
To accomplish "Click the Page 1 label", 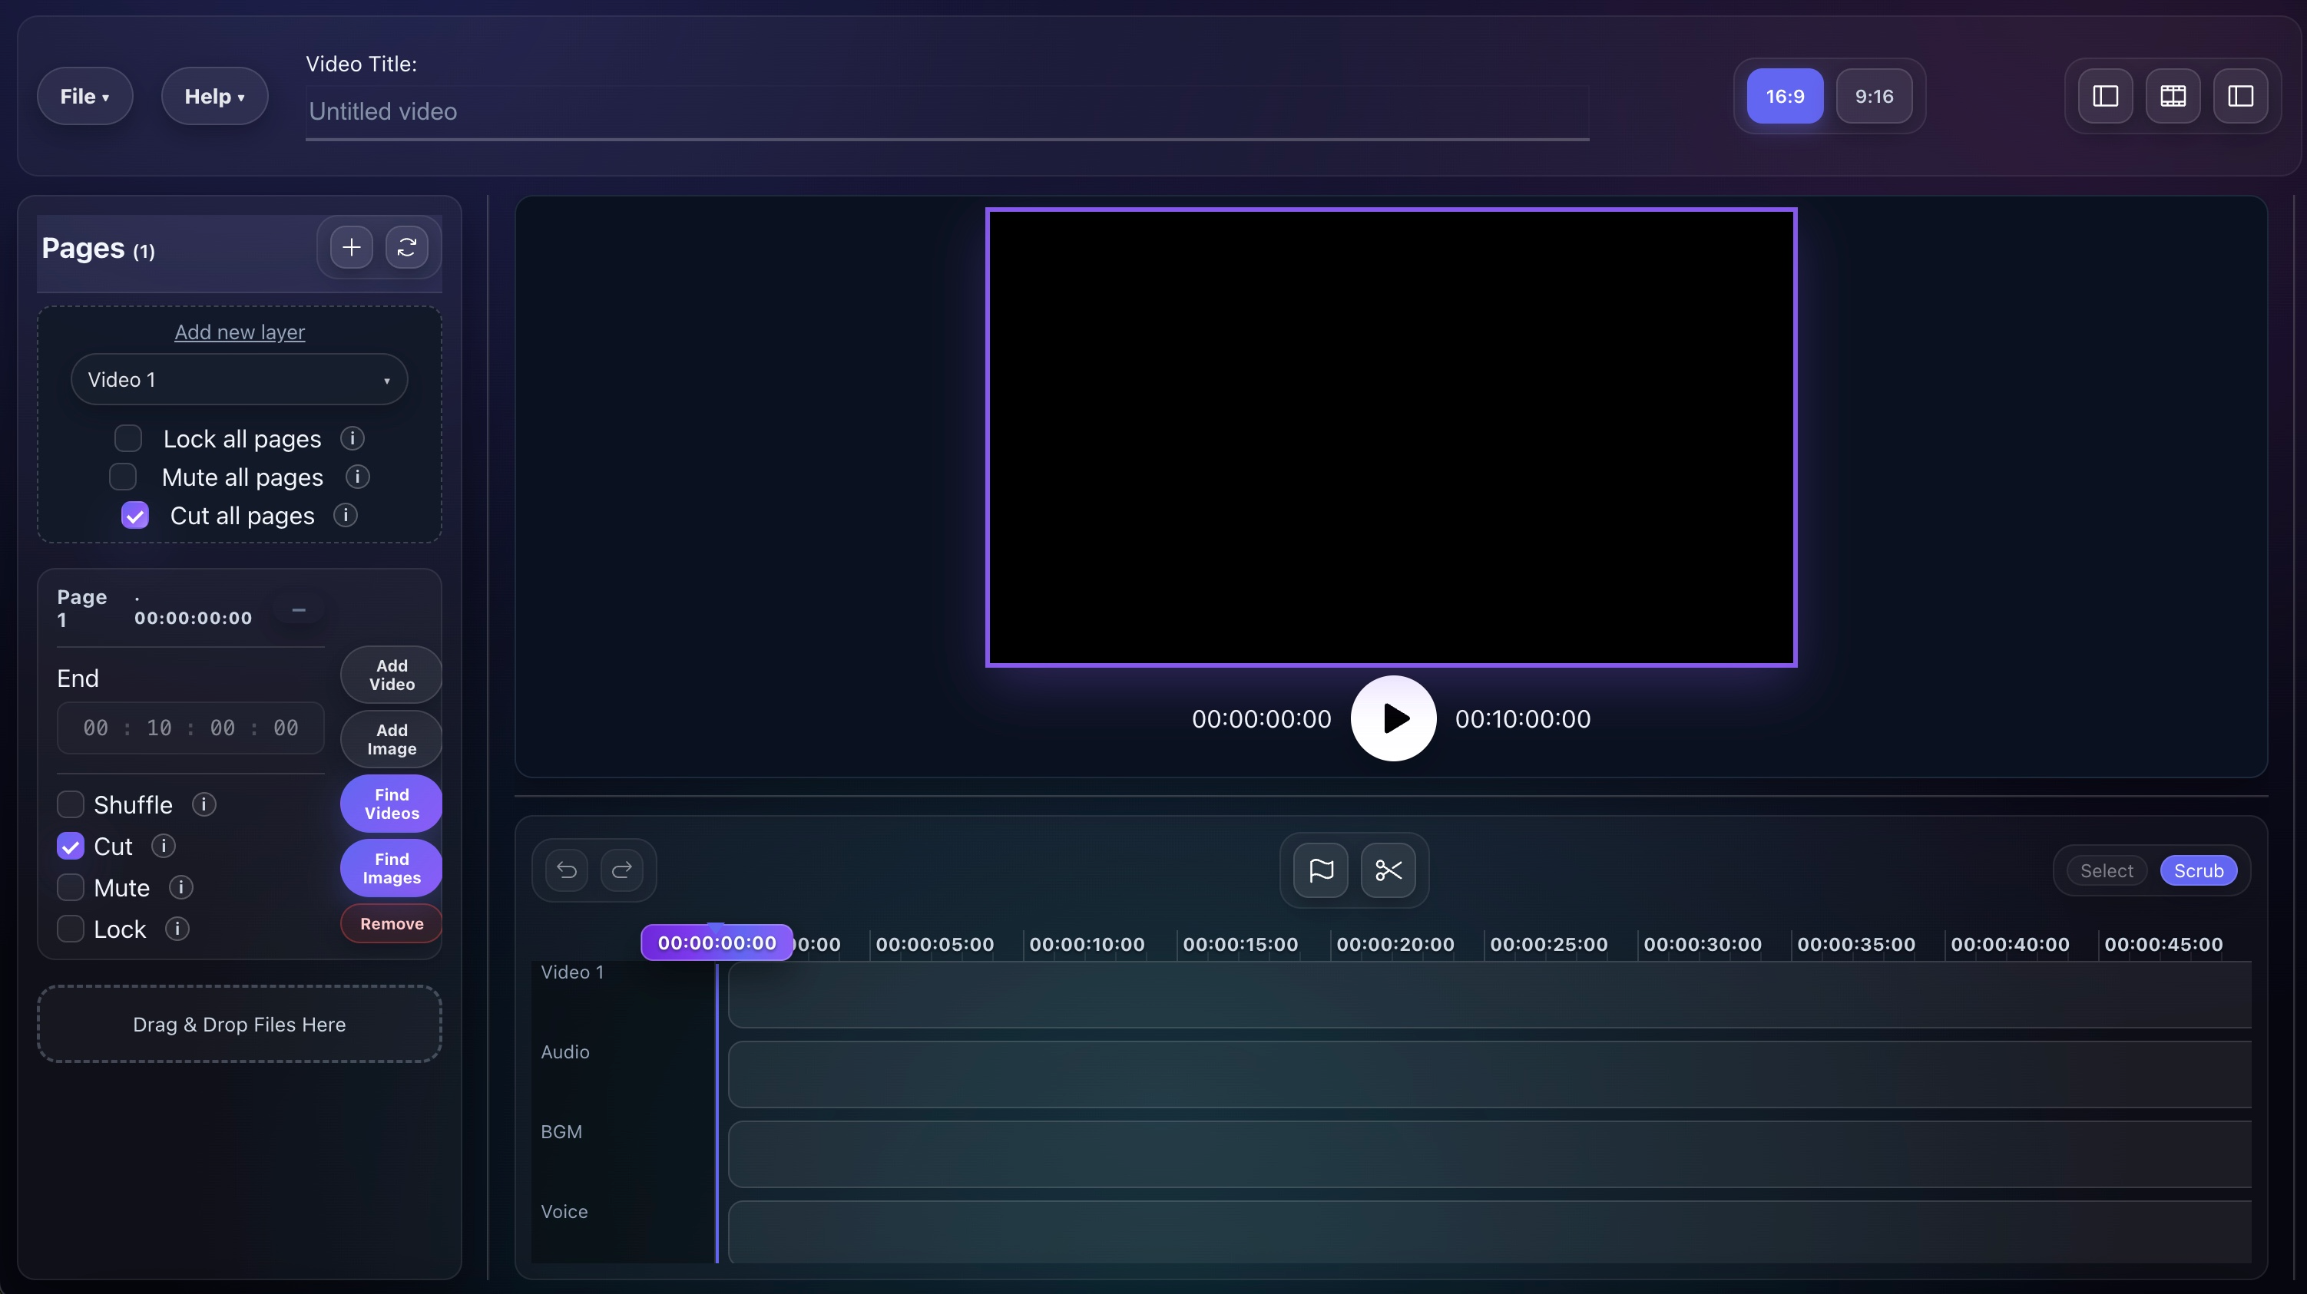I will click(81, 608).
